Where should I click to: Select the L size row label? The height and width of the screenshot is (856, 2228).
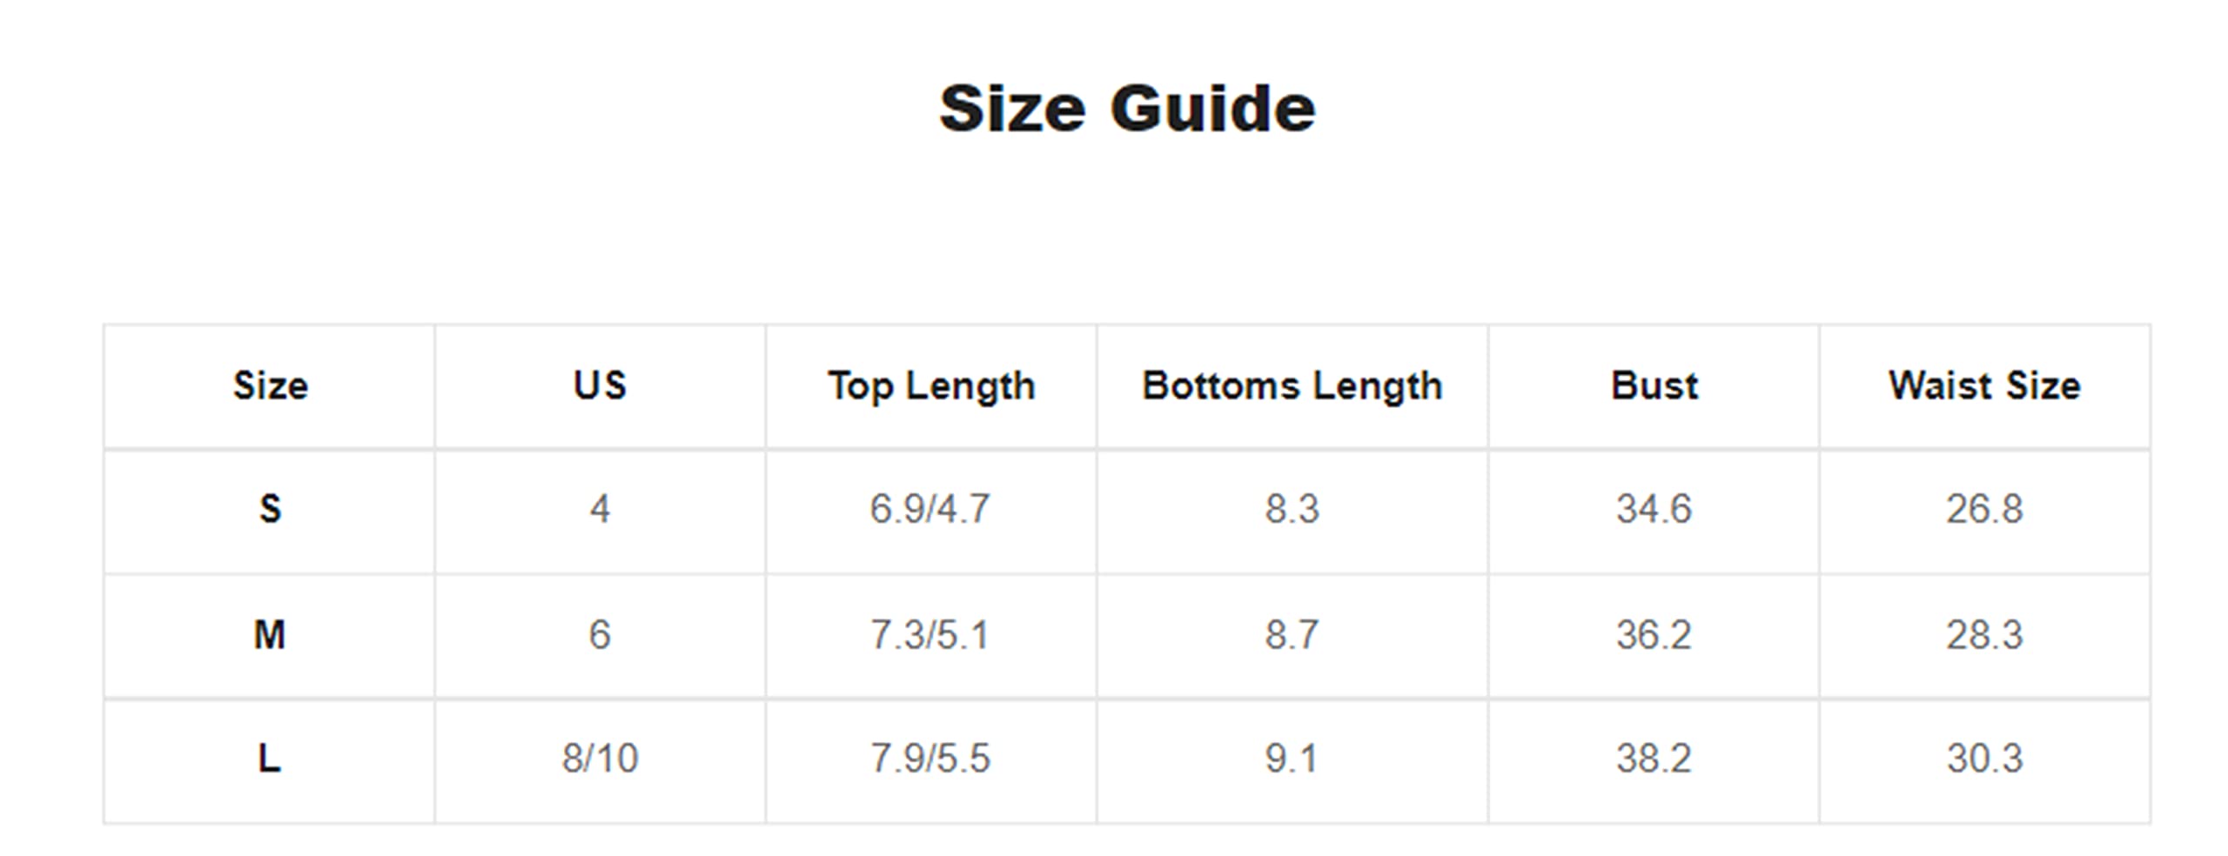pyautogui.click(x=270, y=760)
